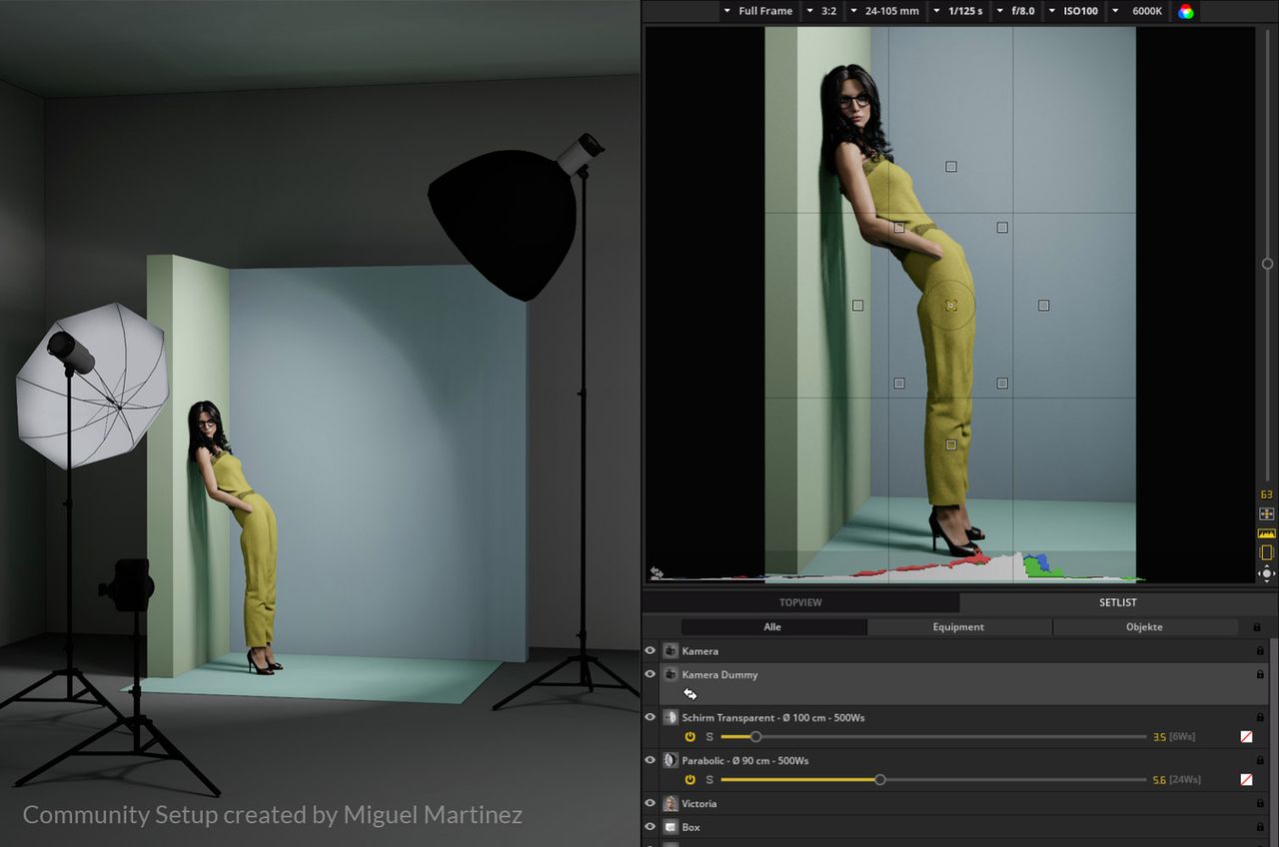Toggle the histogram display icon
Image resolution: width=1279 pixels, height=847 pixels.
pos(1266,533)
